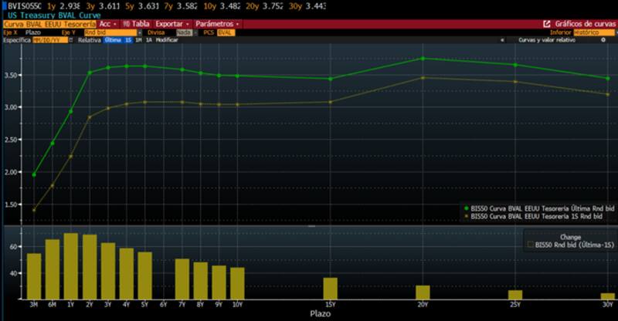Open the Acc actions menu button
618x321 pixels.
click(107, 24)
